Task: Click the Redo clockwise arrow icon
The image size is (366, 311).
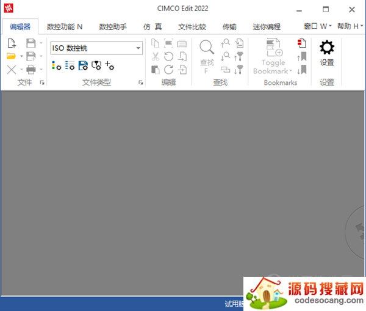Action: pos(168,70)
